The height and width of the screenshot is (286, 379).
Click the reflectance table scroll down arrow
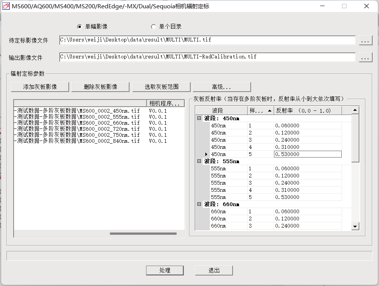coord(355,226)
